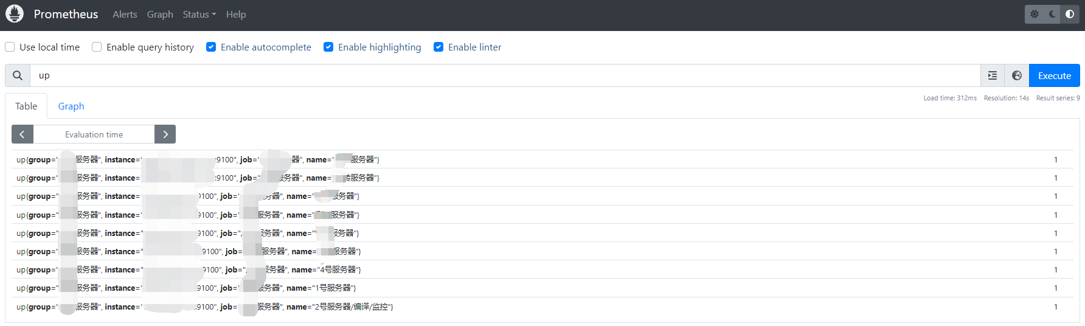Screen dimensions: 1085x326
Task: Uncheck the Enable linter option
Action: pyautogui.click(x=439, y=47)
